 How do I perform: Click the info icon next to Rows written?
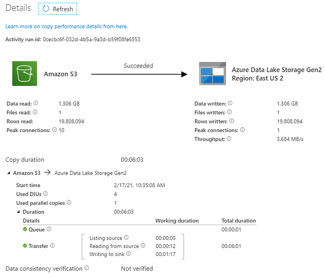[232, 121]
